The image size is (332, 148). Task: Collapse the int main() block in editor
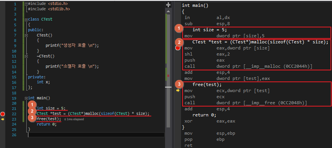pos(26,98)
